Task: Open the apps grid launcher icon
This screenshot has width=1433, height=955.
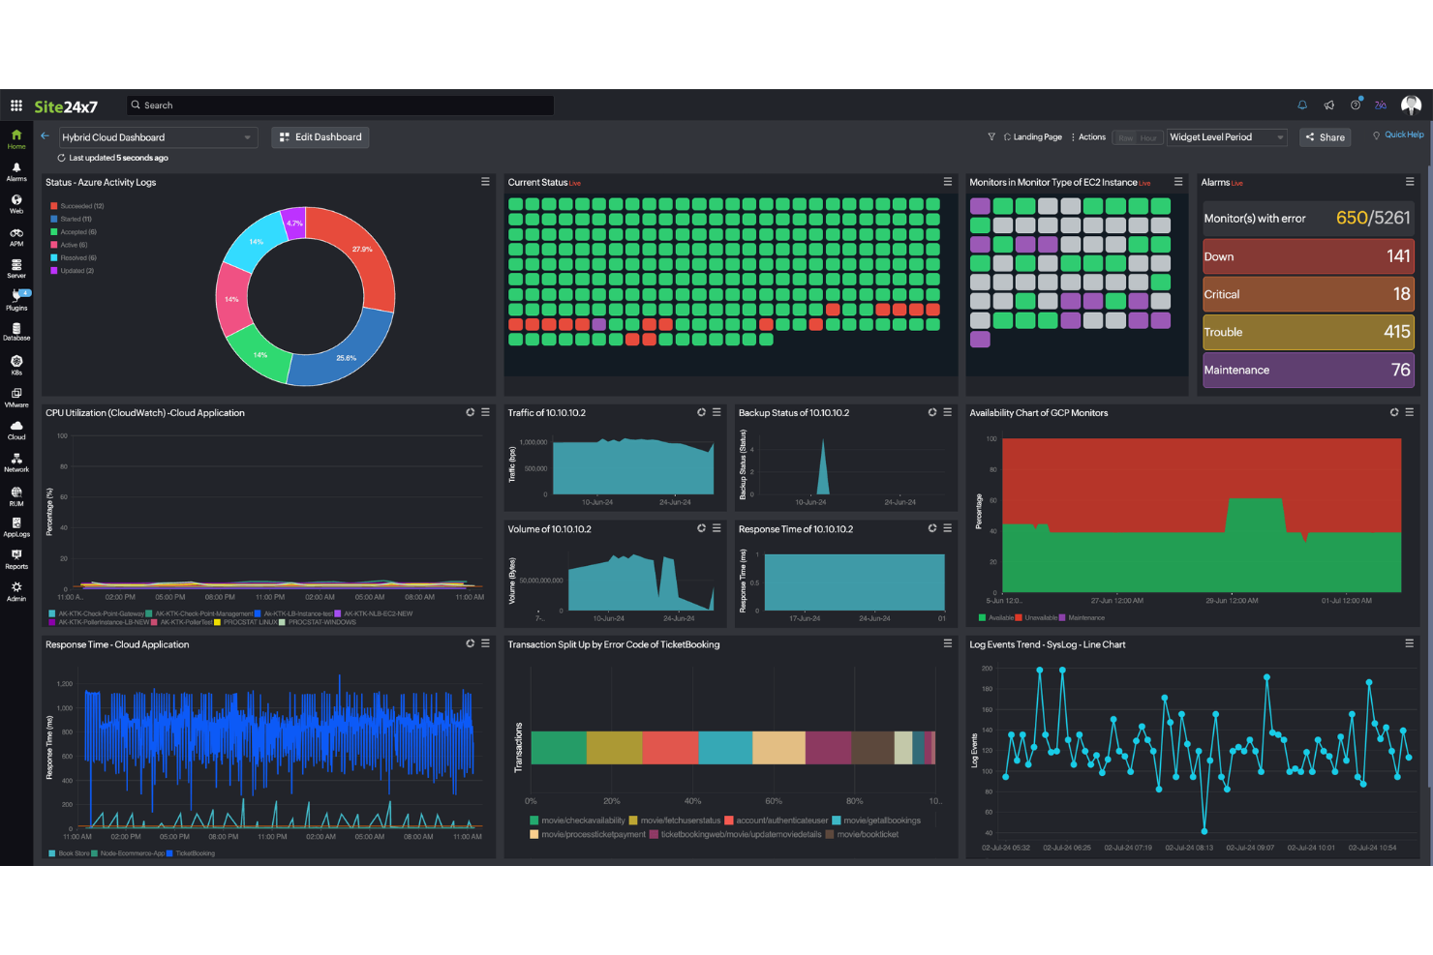Action: [x=16, y=105]
